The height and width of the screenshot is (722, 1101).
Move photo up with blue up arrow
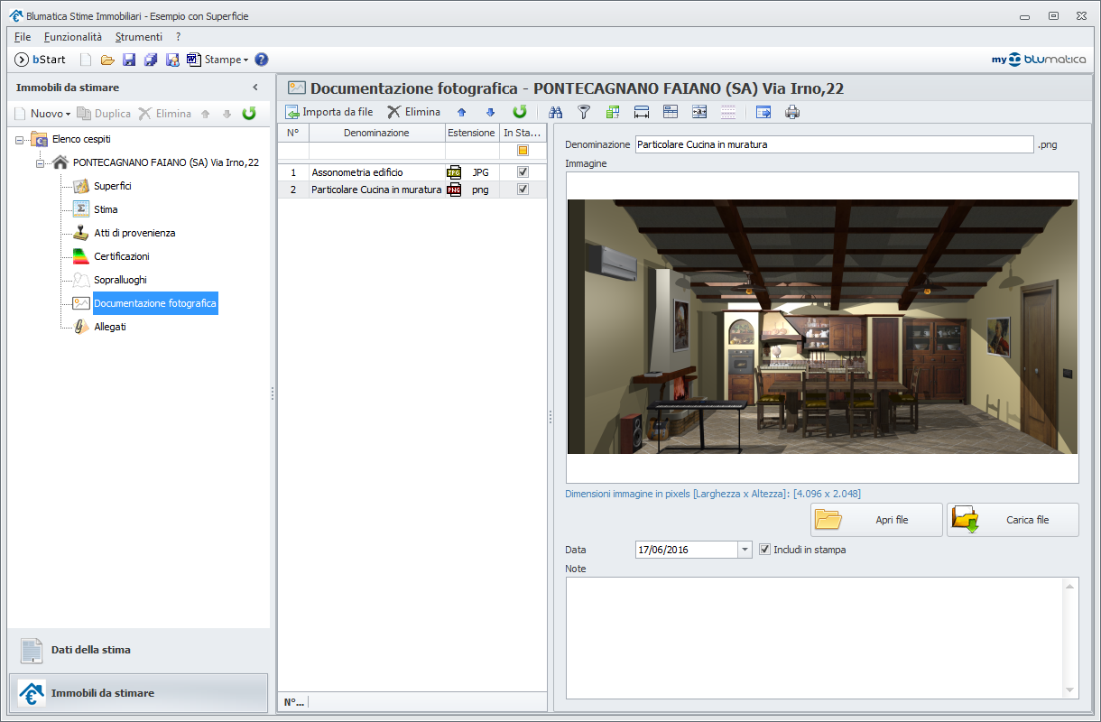point(461,113)
